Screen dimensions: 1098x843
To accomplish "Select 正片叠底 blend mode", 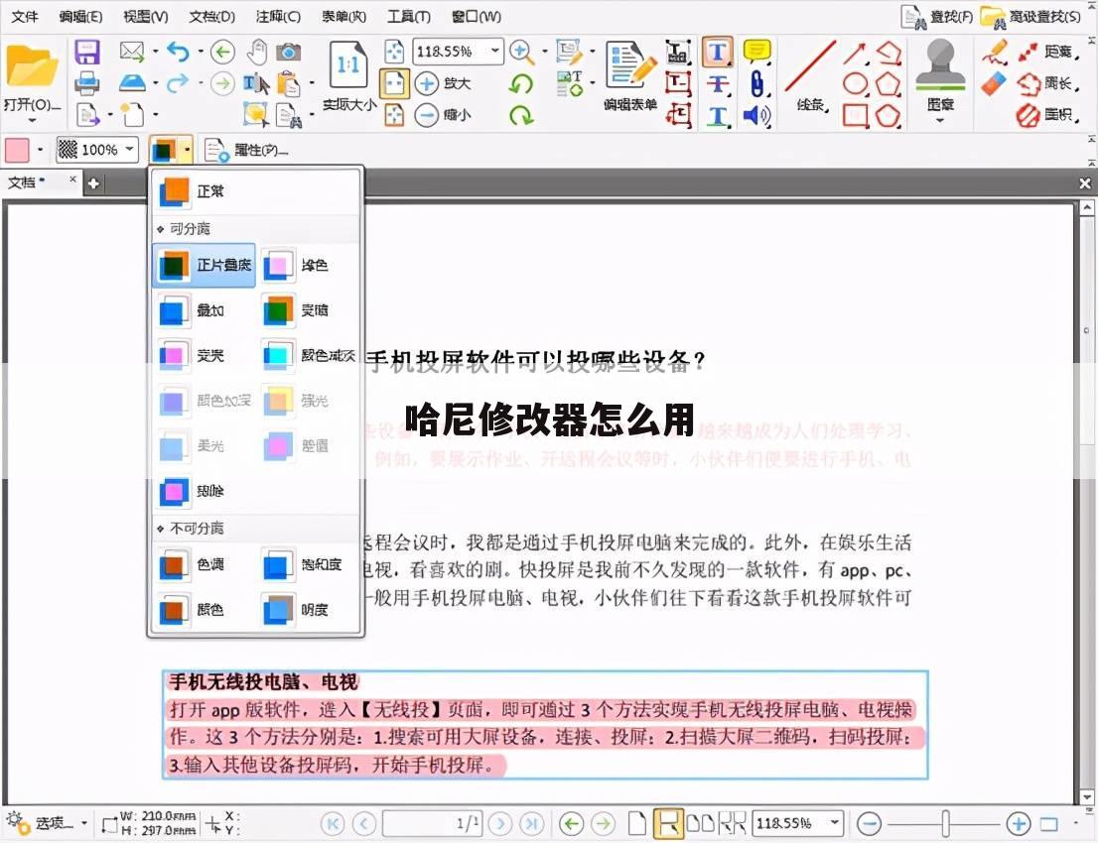I will [204, 265].
